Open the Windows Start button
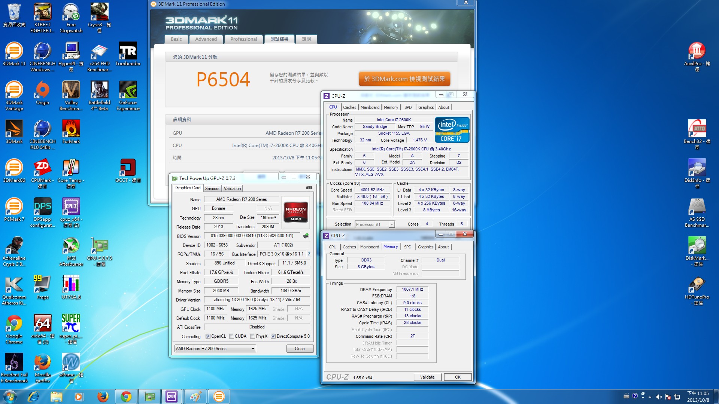The width and height of the screenshot is (719, 404). tap(10, 397)
